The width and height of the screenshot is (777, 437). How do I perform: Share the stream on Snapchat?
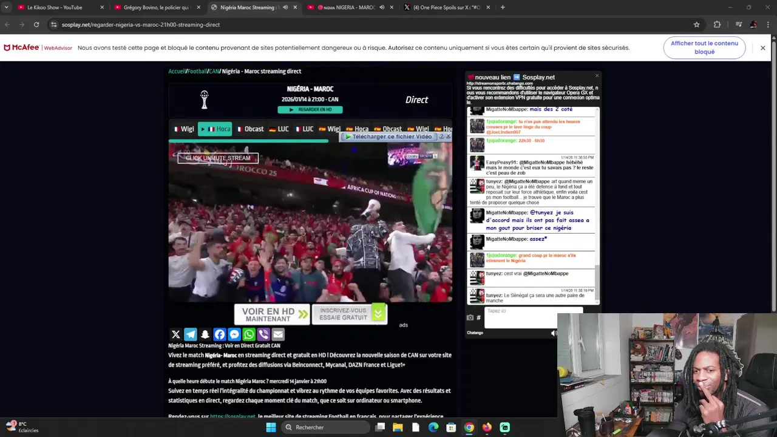click(205, 334)
